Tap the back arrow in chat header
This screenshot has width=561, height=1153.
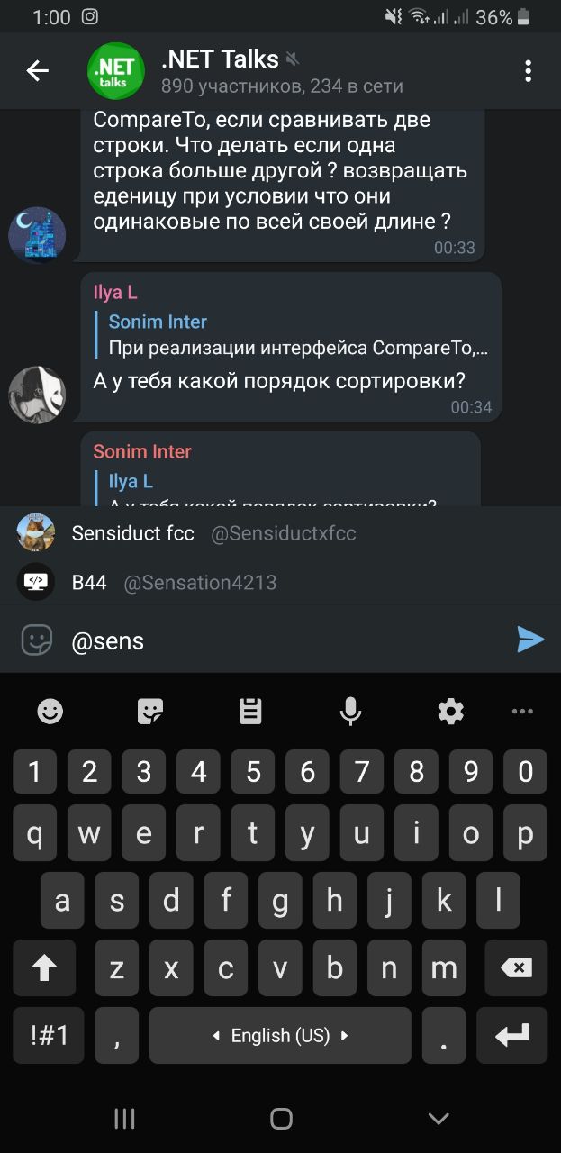[x=37, y=70]
